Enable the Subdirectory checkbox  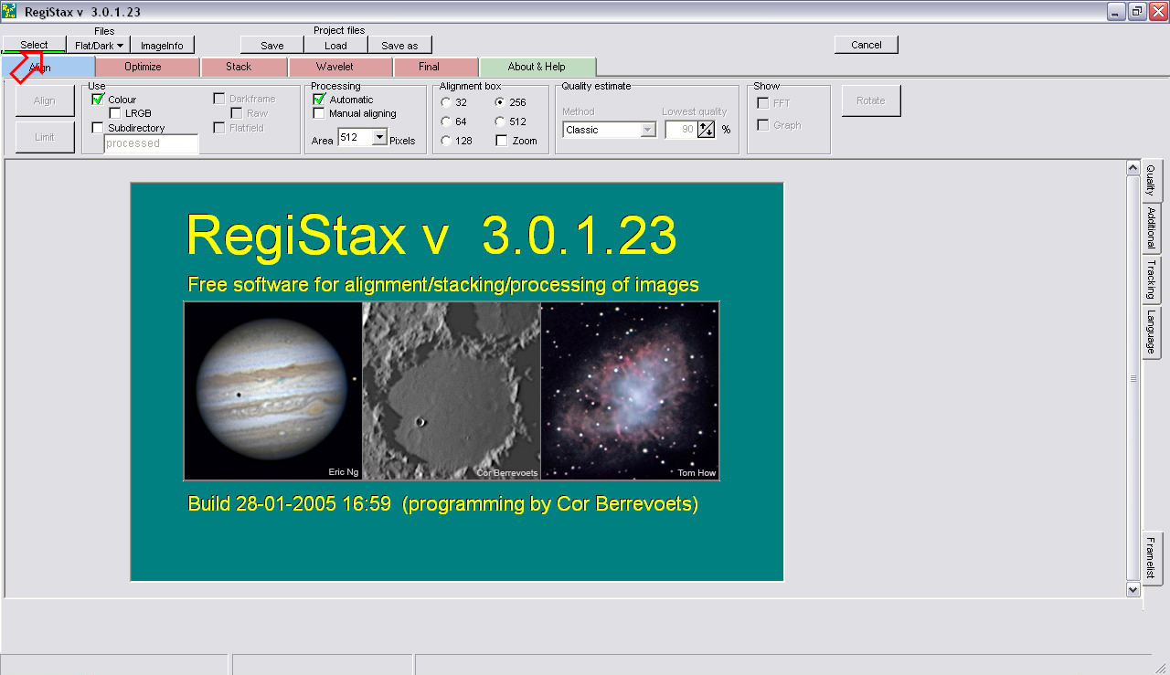pyautogui.click(x=98, y=128)
